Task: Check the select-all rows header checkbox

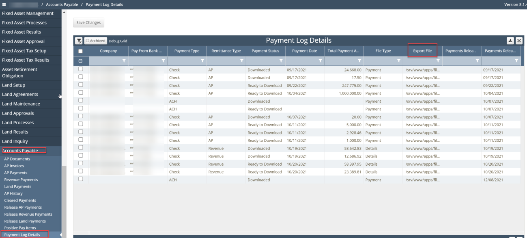Action: 80,51
